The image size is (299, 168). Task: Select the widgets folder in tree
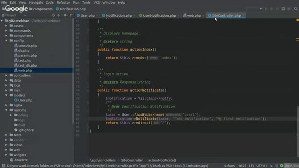20,155
